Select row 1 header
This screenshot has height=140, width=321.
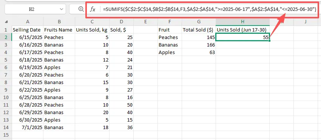(x=6, y=30)
